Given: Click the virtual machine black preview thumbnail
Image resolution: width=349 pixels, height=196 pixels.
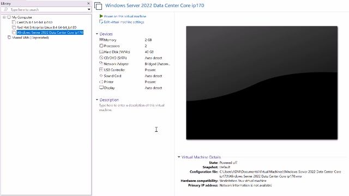Looking at the screenshot, I should click(262, 83).
